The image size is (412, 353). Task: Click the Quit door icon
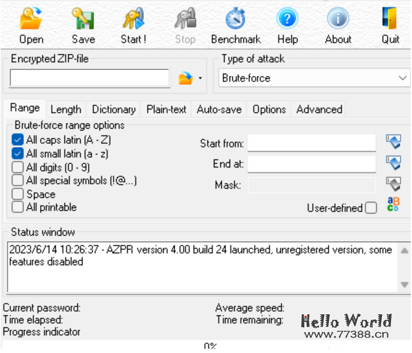point(390,20)
